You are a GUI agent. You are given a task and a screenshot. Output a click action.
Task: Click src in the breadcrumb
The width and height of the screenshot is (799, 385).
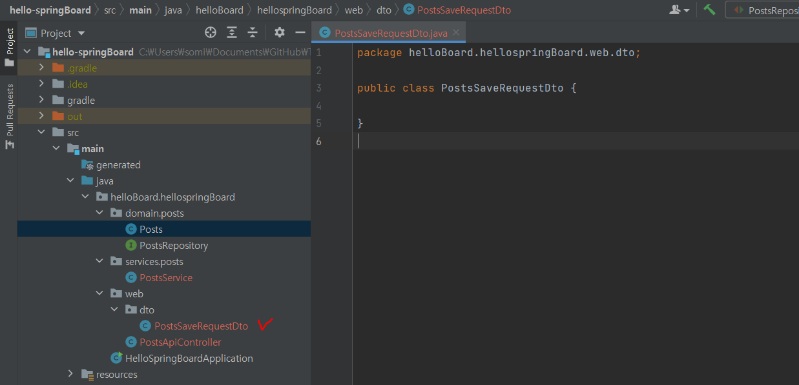coord(110,10)
